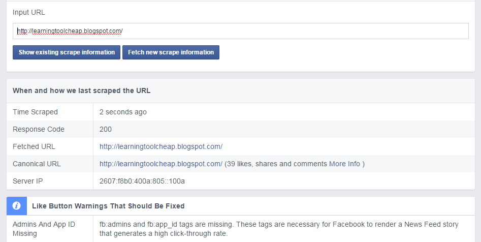Select the response code value 200
481x242 pixels.
tap(106, 129)
